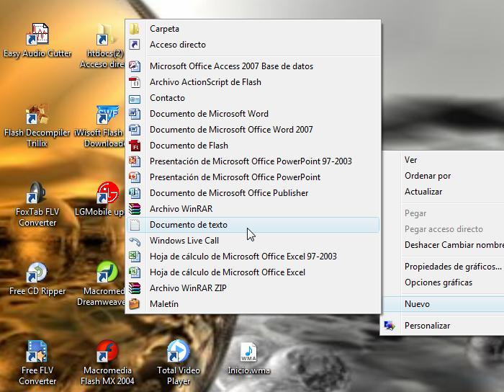Click the folder icon beside Carpeta

(135, 29)
